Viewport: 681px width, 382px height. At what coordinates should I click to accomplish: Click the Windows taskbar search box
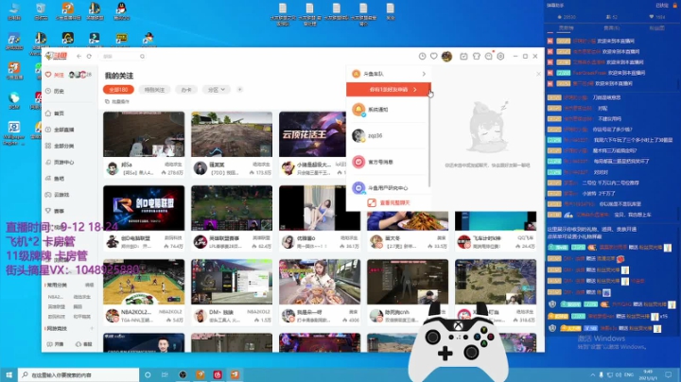79,374
